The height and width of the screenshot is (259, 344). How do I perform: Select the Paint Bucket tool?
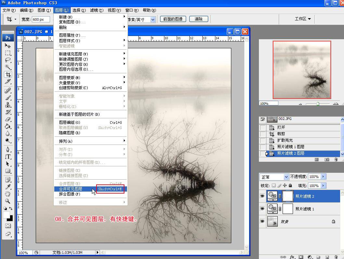pos(8,126)
